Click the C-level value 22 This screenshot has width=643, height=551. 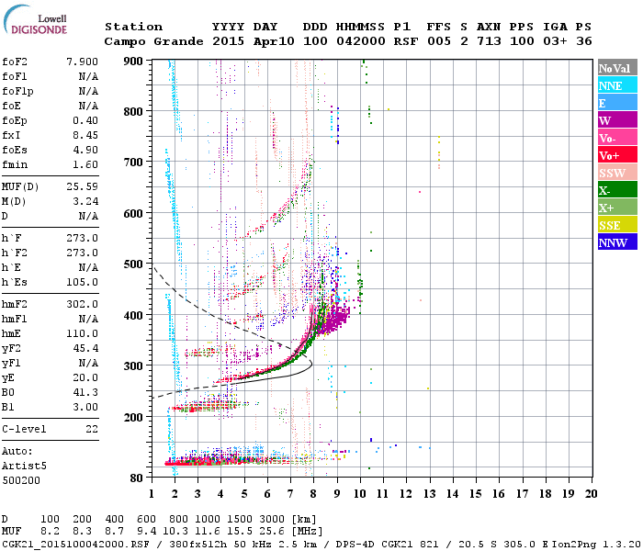pos(92,429)
